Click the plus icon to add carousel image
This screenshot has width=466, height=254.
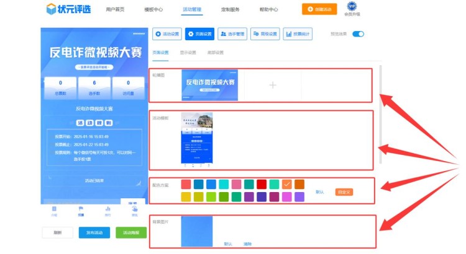(272, 85)
